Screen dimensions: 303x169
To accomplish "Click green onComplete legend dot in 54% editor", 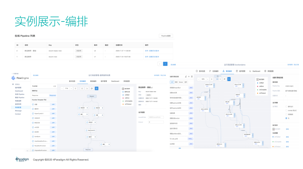I will pyautogui.click(x=258, y=90).
